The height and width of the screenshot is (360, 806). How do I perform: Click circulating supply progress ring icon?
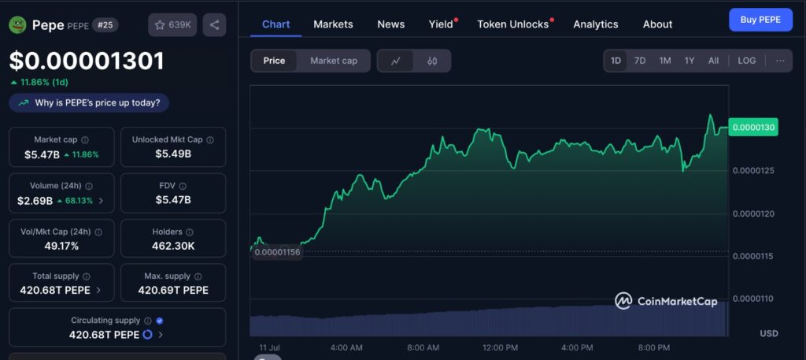(x=147, y=335)
